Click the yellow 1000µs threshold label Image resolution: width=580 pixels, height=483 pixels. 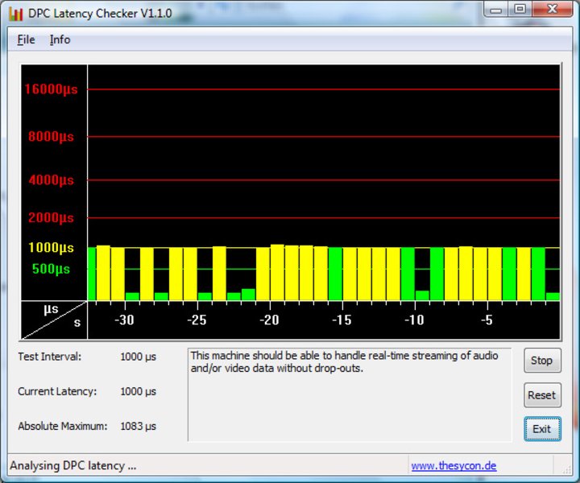click(51, 248)
